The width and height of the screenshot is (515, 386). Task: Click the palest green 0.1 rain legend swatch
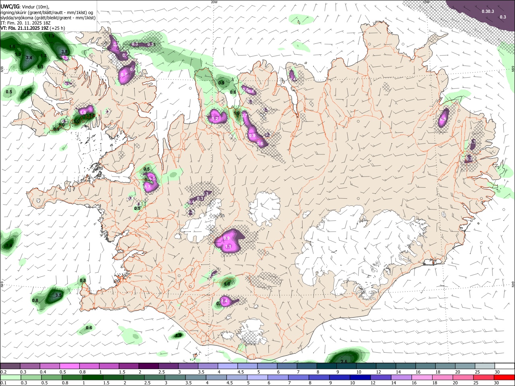[11, 377]
